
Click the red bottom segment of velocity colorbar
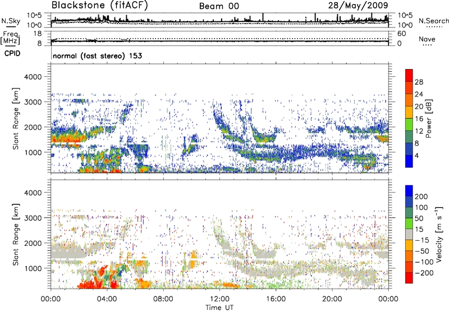click(409, 277)
